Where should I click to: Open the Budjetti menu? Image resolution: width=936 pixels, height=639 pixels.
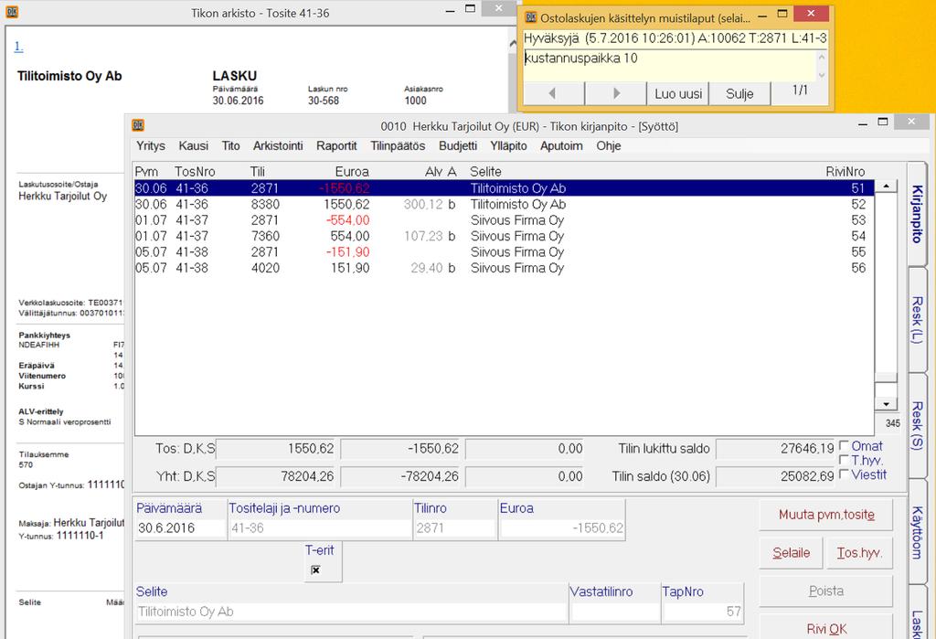pyautogui.click(x=458, y=145)
